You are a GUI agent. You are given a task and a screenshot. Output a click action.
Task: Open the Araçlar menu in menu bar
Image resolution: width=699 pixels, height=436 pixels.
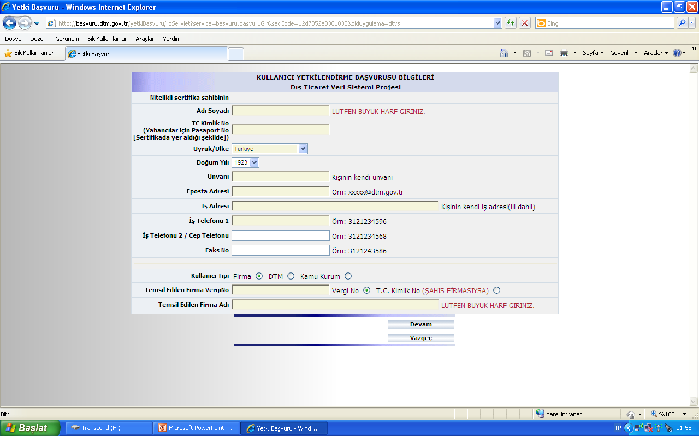(x=145, y=39)
